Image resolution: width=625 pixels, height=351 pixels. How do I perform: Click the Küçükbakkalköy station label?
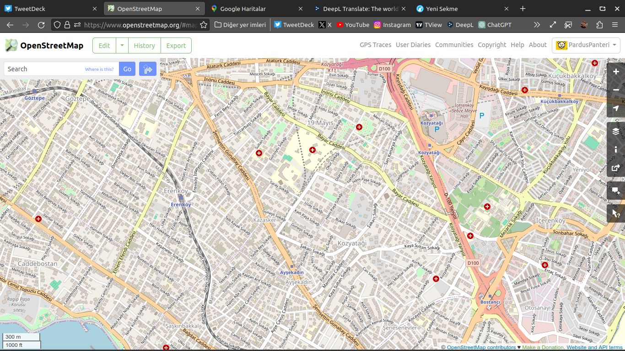(x=559, y=101)
